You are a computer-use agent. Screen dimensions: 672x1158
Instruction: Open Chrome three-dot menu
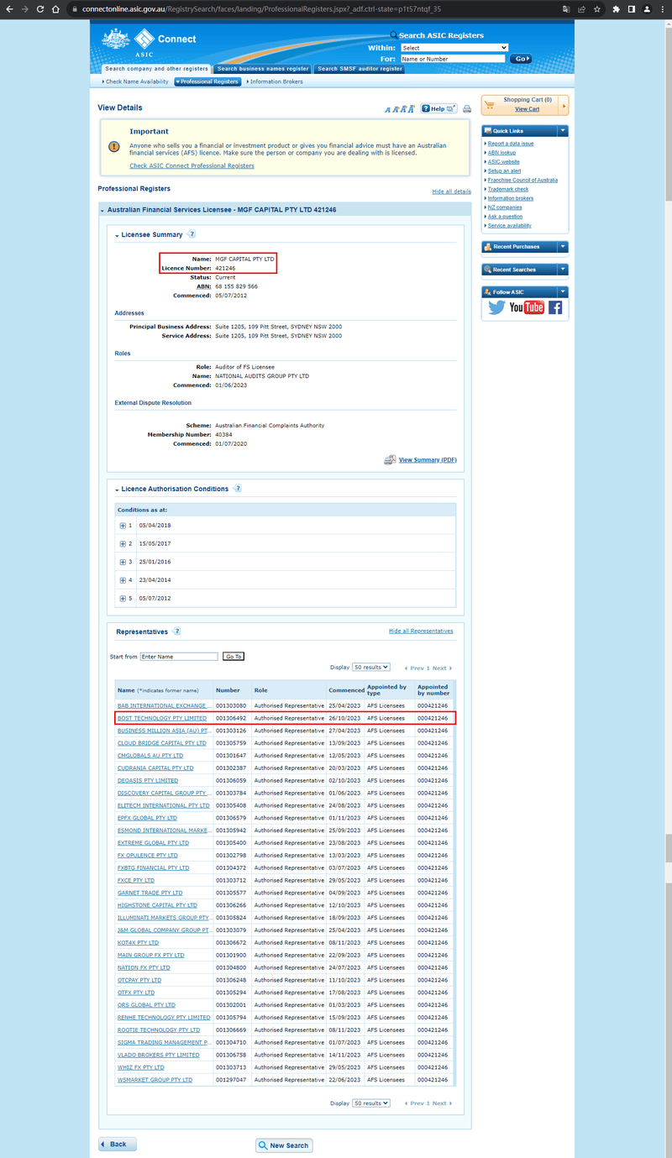pyautogui.click(x=663, y=9)
